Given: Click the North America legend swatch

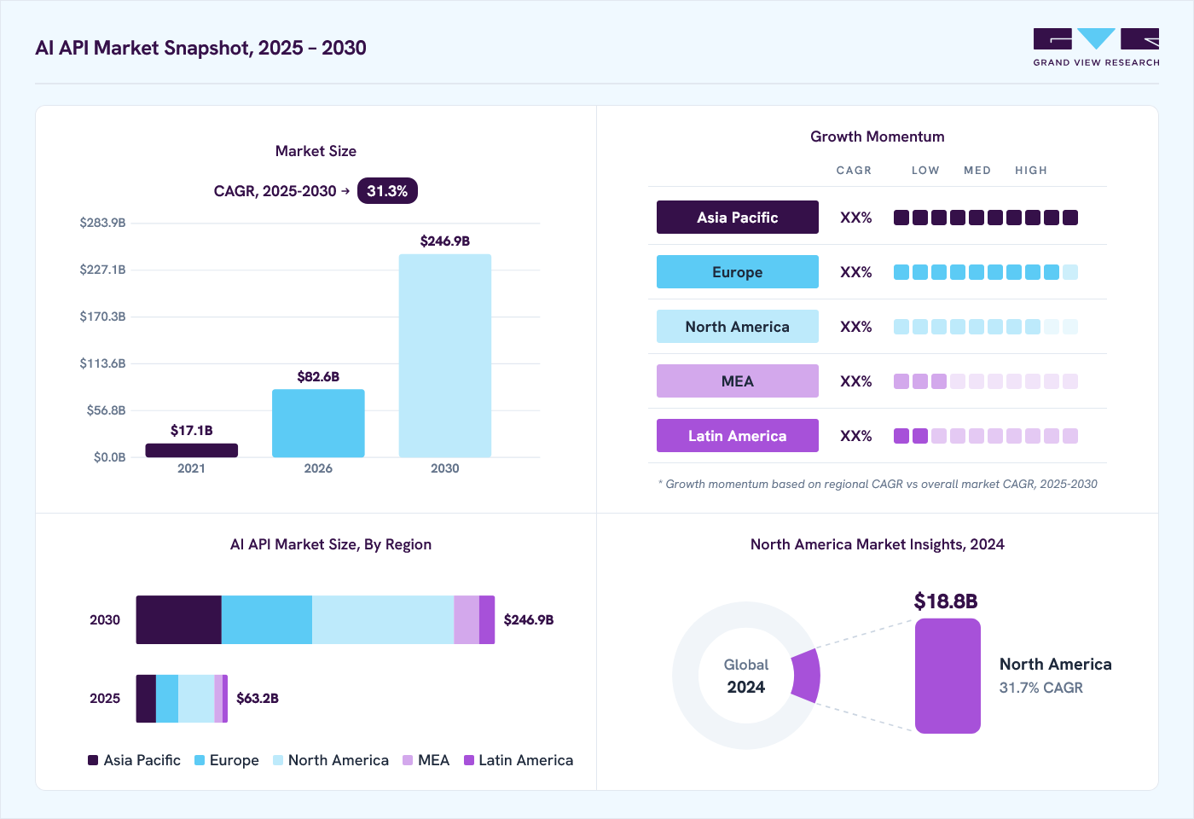Looking at the screenshot, I should [278, 760].
